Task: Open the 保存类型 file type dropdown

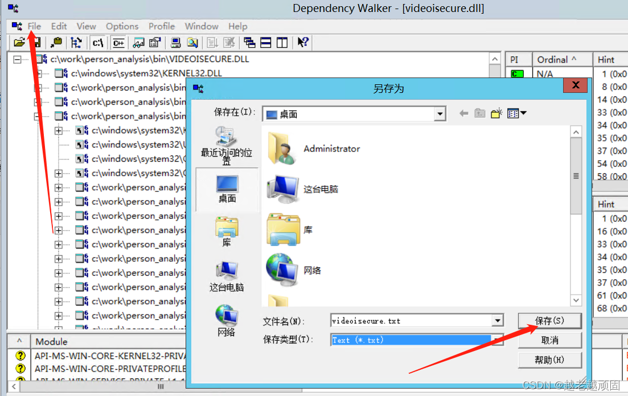Action: pyautogui.click(x=497, y=340)
